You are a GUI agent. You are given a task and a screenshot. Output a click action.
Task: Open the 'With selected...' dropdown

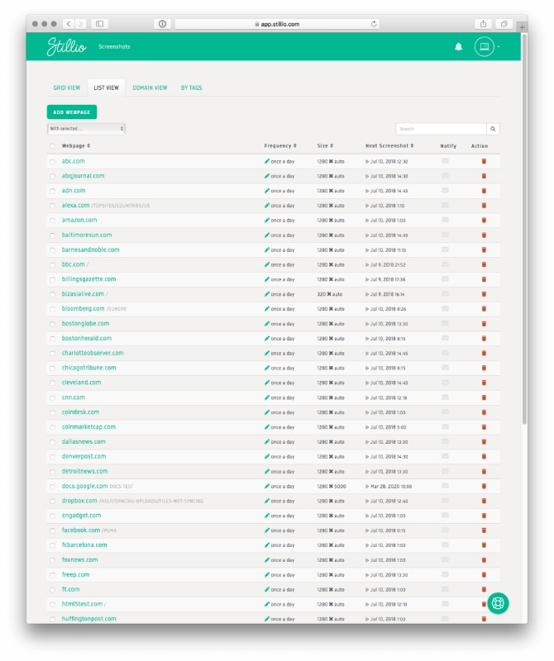[87, 129]
